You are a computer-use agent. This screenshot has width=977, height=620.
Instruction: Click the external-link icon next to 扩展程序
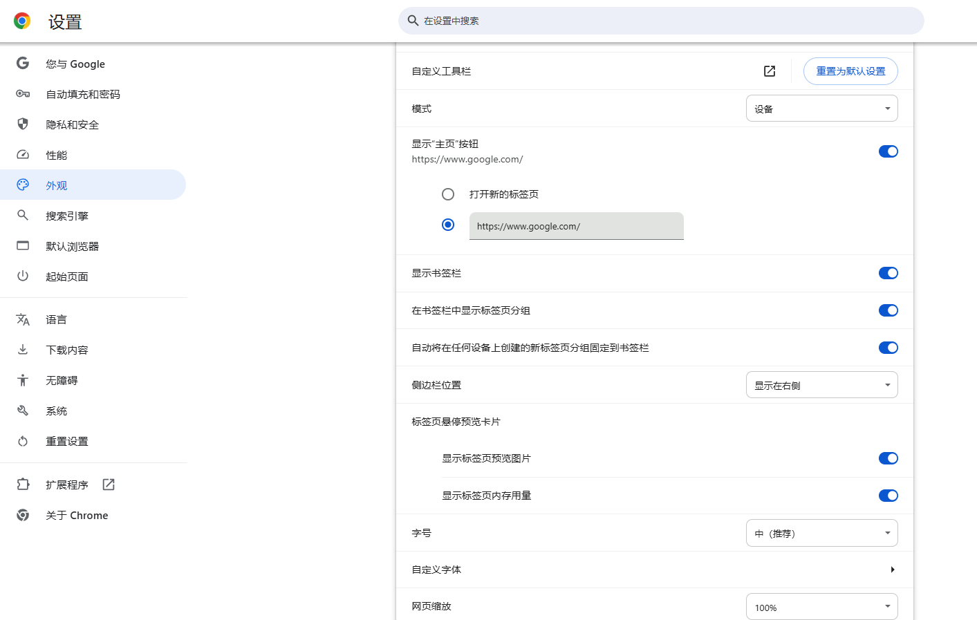(x=109, y=485)
